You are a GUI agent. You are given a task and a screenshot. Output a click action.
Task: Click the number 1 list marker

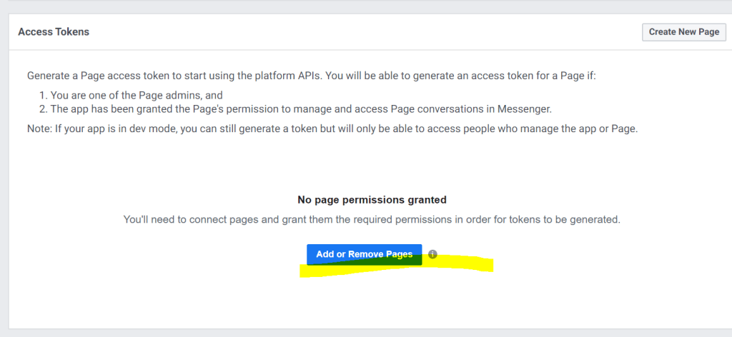point(44,95)
